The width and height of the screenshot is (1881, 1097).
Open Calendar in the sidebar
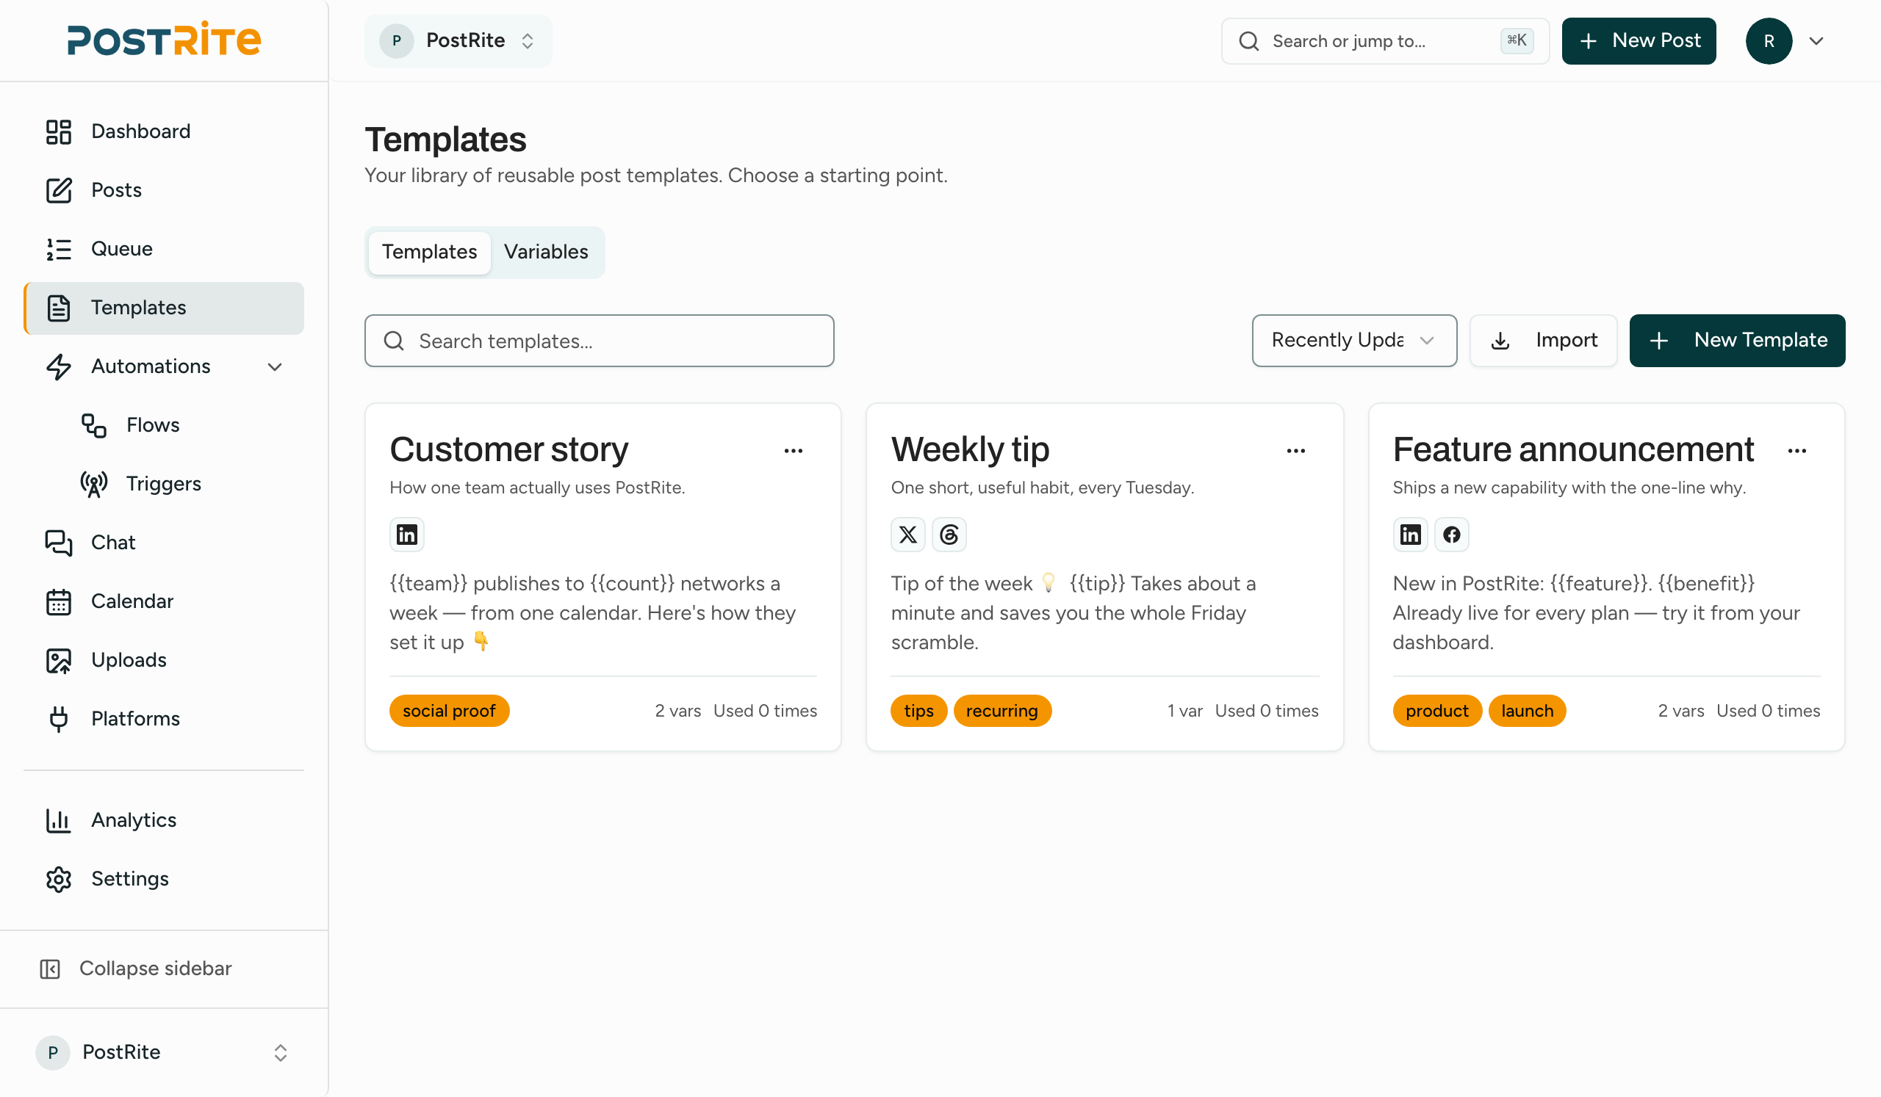pos(164,602)
